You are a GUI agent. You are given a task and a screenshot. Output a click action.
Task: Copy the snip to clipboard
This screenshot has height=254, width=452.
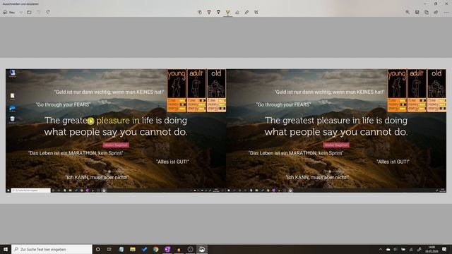(x=427, y=13)
